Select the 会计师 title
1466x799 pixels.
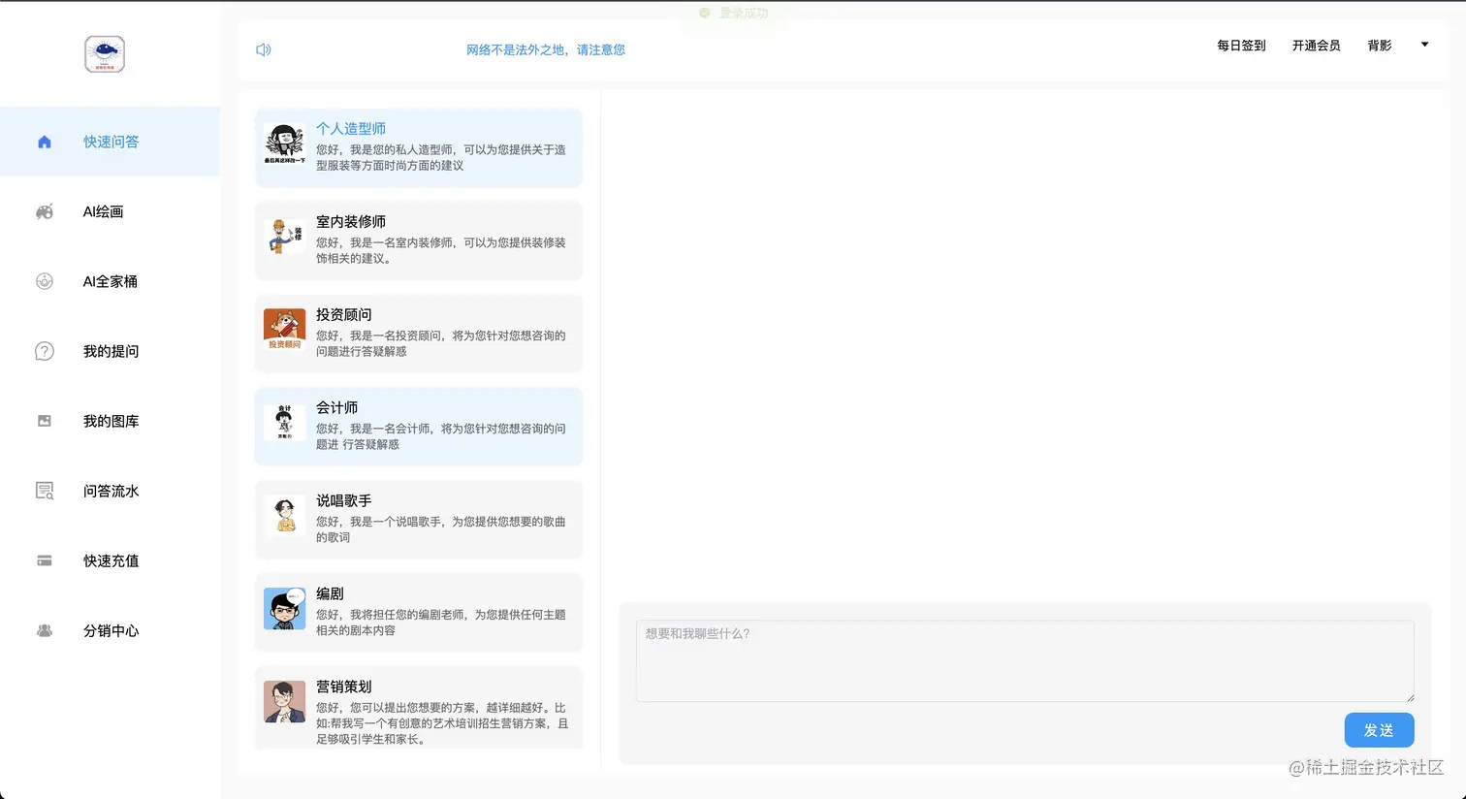[337, 407]
